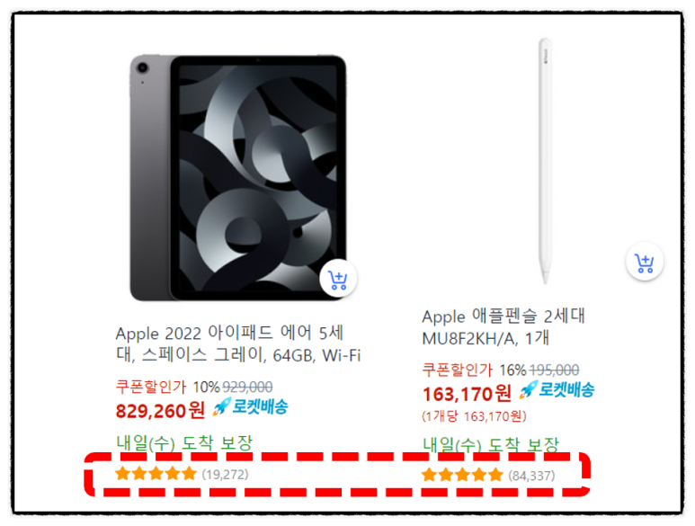Click the (1개당 163,170원) unit price text
The height and width of the screenshot is (526, 695).
[x=474, y=416]
